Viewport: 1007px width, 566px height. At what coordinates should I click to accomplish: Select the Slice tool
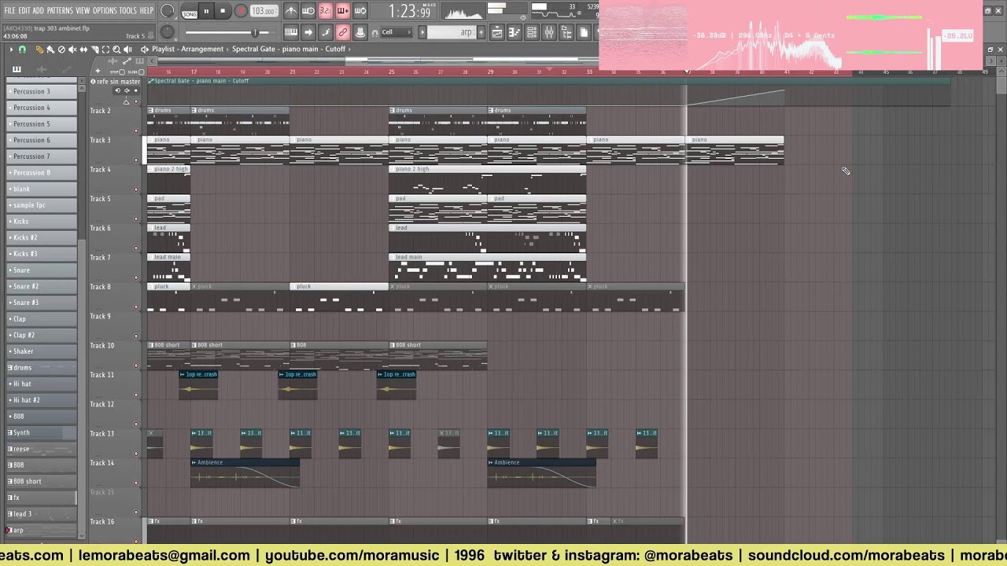[x=94, y=50]
